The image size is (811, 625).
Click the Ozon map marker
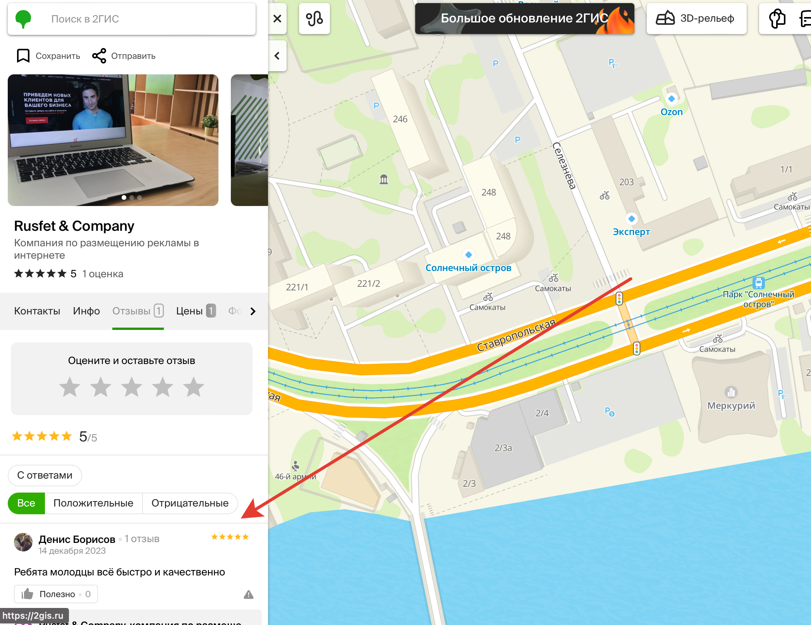click(x=672, y=99)
